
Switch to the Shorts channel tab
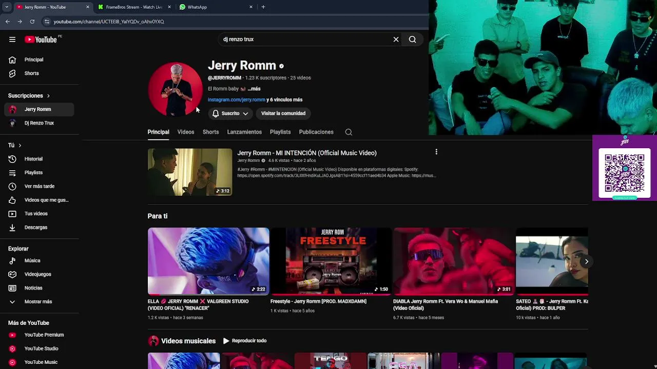click(210, 132)
